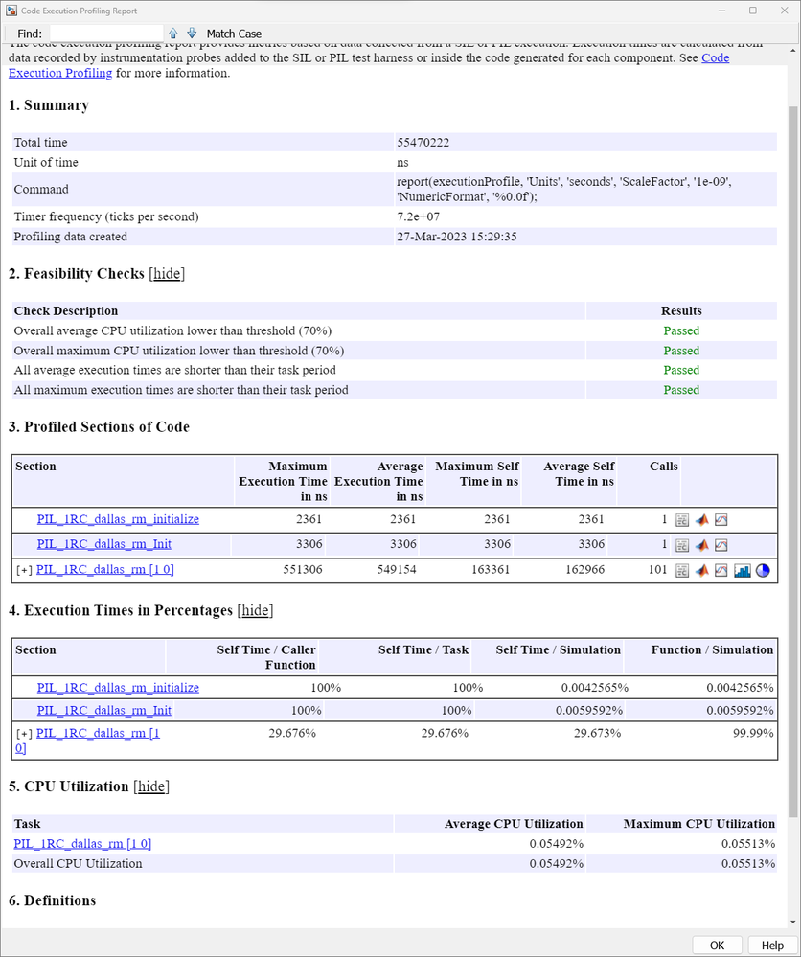Open PIL_1RC_dallas_rm_Init link in Percentages table
The width and height of the screenshot is (801, 957).
tap(103, 711)
